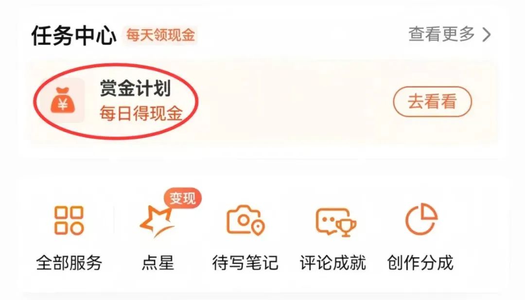
Task: Tap the 评论成就 trophy chat icon
Action: (336, 222)
